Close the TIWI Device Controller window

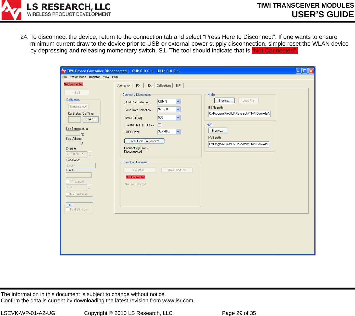click(x=311, y=71)
